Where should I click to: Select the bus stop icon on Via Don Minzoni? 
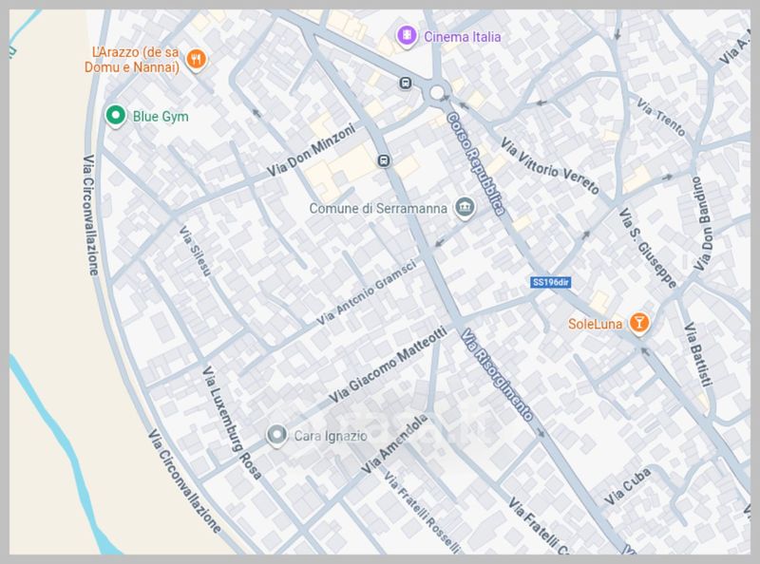coord(384,160)
